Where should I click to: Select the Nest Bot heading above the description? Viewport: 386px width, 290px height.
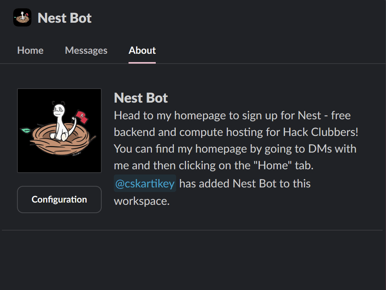pyautogui.click(x=141, y=98)
